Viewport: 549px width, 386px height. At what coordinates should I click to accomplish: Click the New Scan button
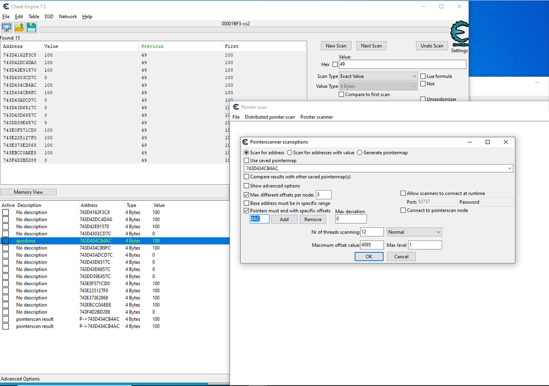336,46
